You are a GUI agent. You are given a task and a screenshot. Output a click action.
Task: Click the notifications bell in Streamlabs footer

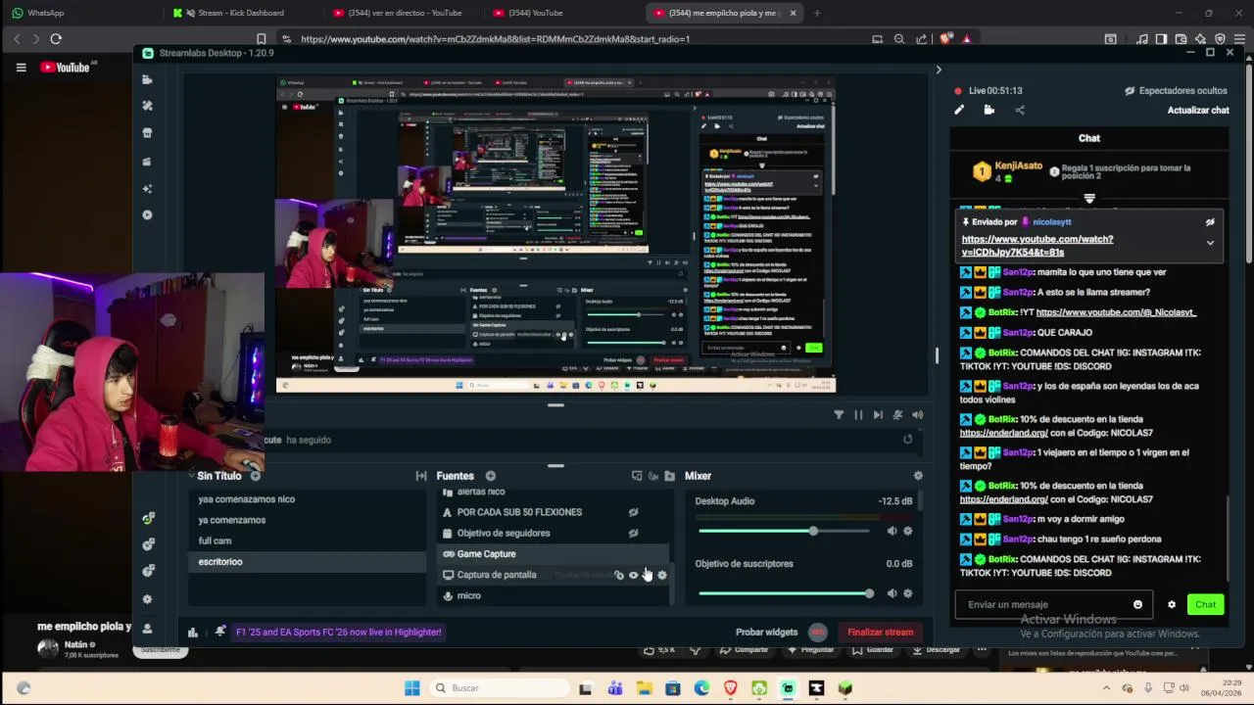(220, 632)
